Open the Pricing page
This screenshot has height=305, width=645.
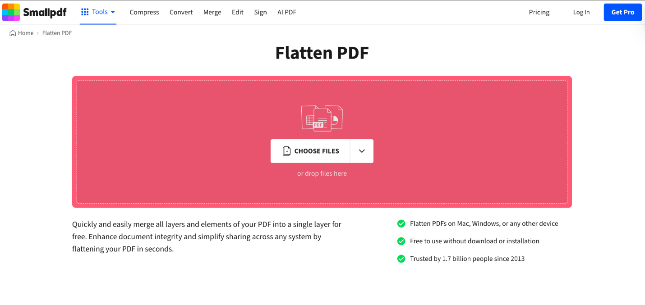(539, 12)
